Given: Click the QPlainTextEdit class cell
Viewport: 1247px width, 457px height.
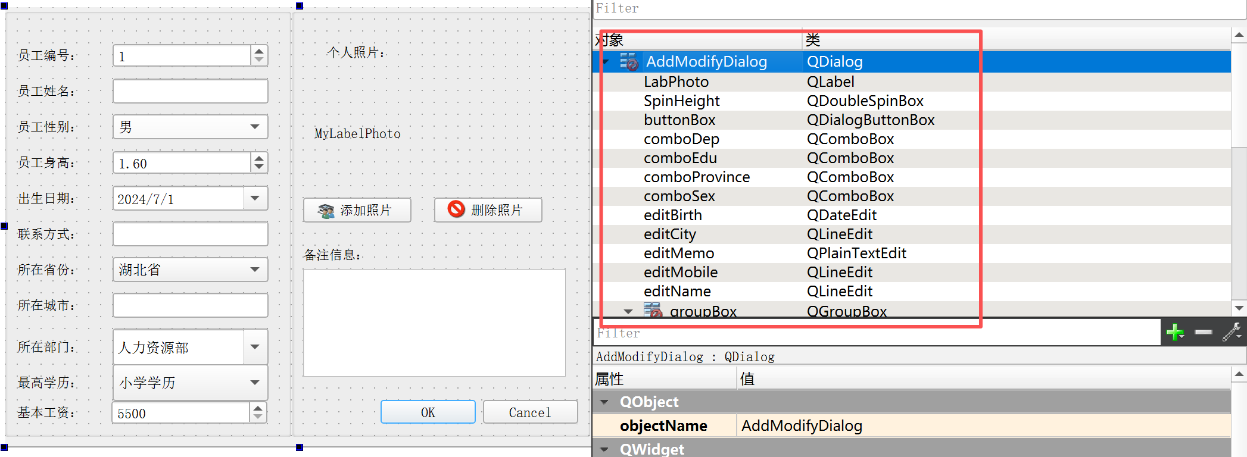Looking at the screenshot, I should tap(856, 253).
